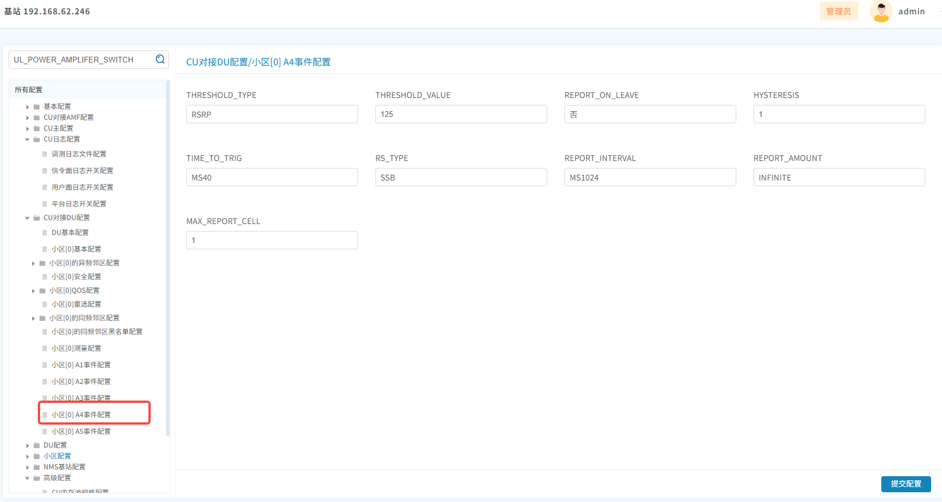Expand the 基本配置 tree node
The height and width of the screenshot is (502, 942).
tap(28, 107)
